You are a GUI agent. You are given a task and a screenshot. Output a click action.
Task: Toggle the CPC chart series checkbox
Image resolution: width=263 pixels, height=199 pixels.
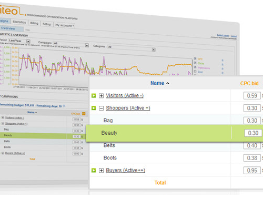tap(195, 58)
